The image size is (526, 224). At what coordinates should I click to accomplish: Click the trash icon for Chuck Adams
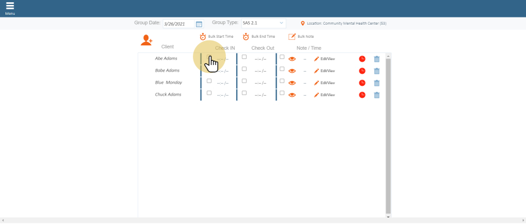point(376,95)
